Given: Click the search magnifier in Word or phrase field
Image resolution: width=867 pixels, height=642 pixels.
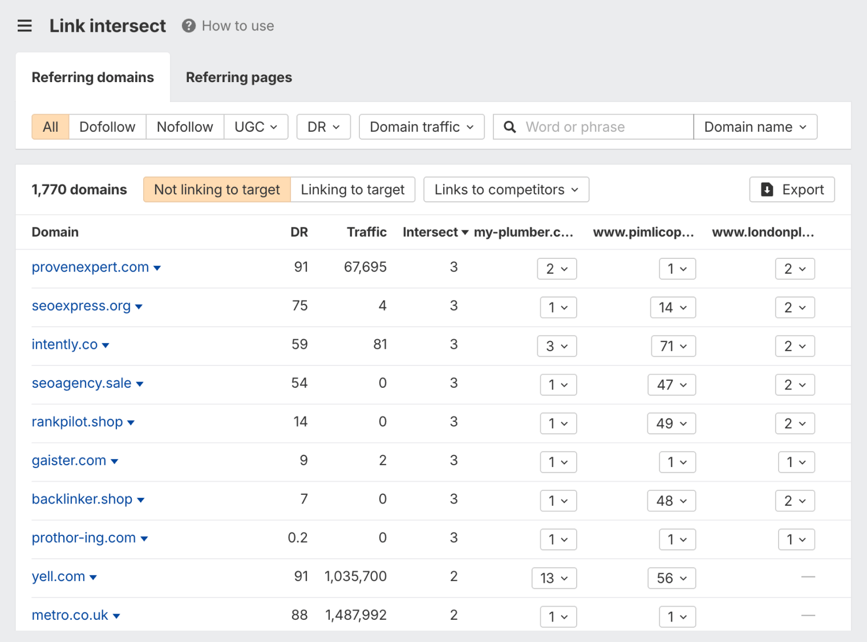Looking at the screenshot, I should click(509, 127).
